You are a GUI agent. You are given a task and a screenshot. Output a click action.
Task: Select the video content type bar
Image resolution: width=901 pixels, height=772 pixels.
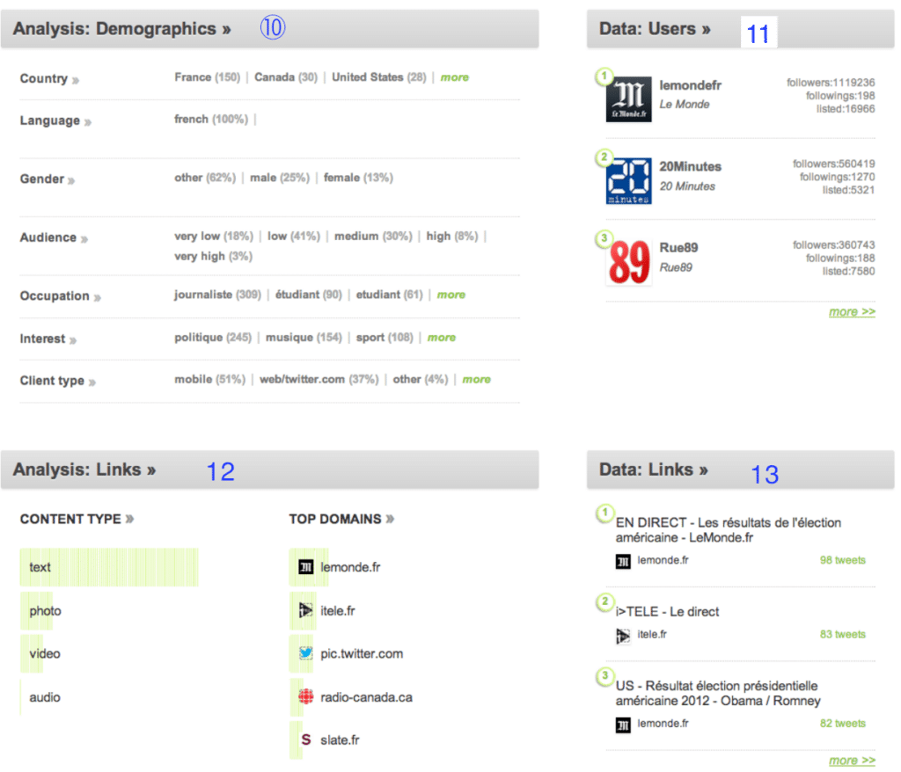tap(32, 653)
